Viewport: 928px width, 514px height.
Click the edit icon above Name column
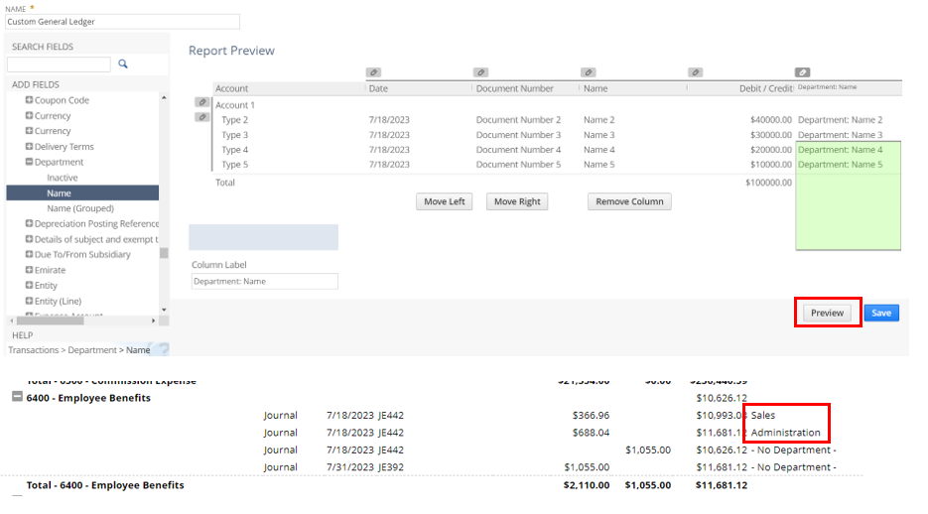pyautogui.click(x=588, y=72)
